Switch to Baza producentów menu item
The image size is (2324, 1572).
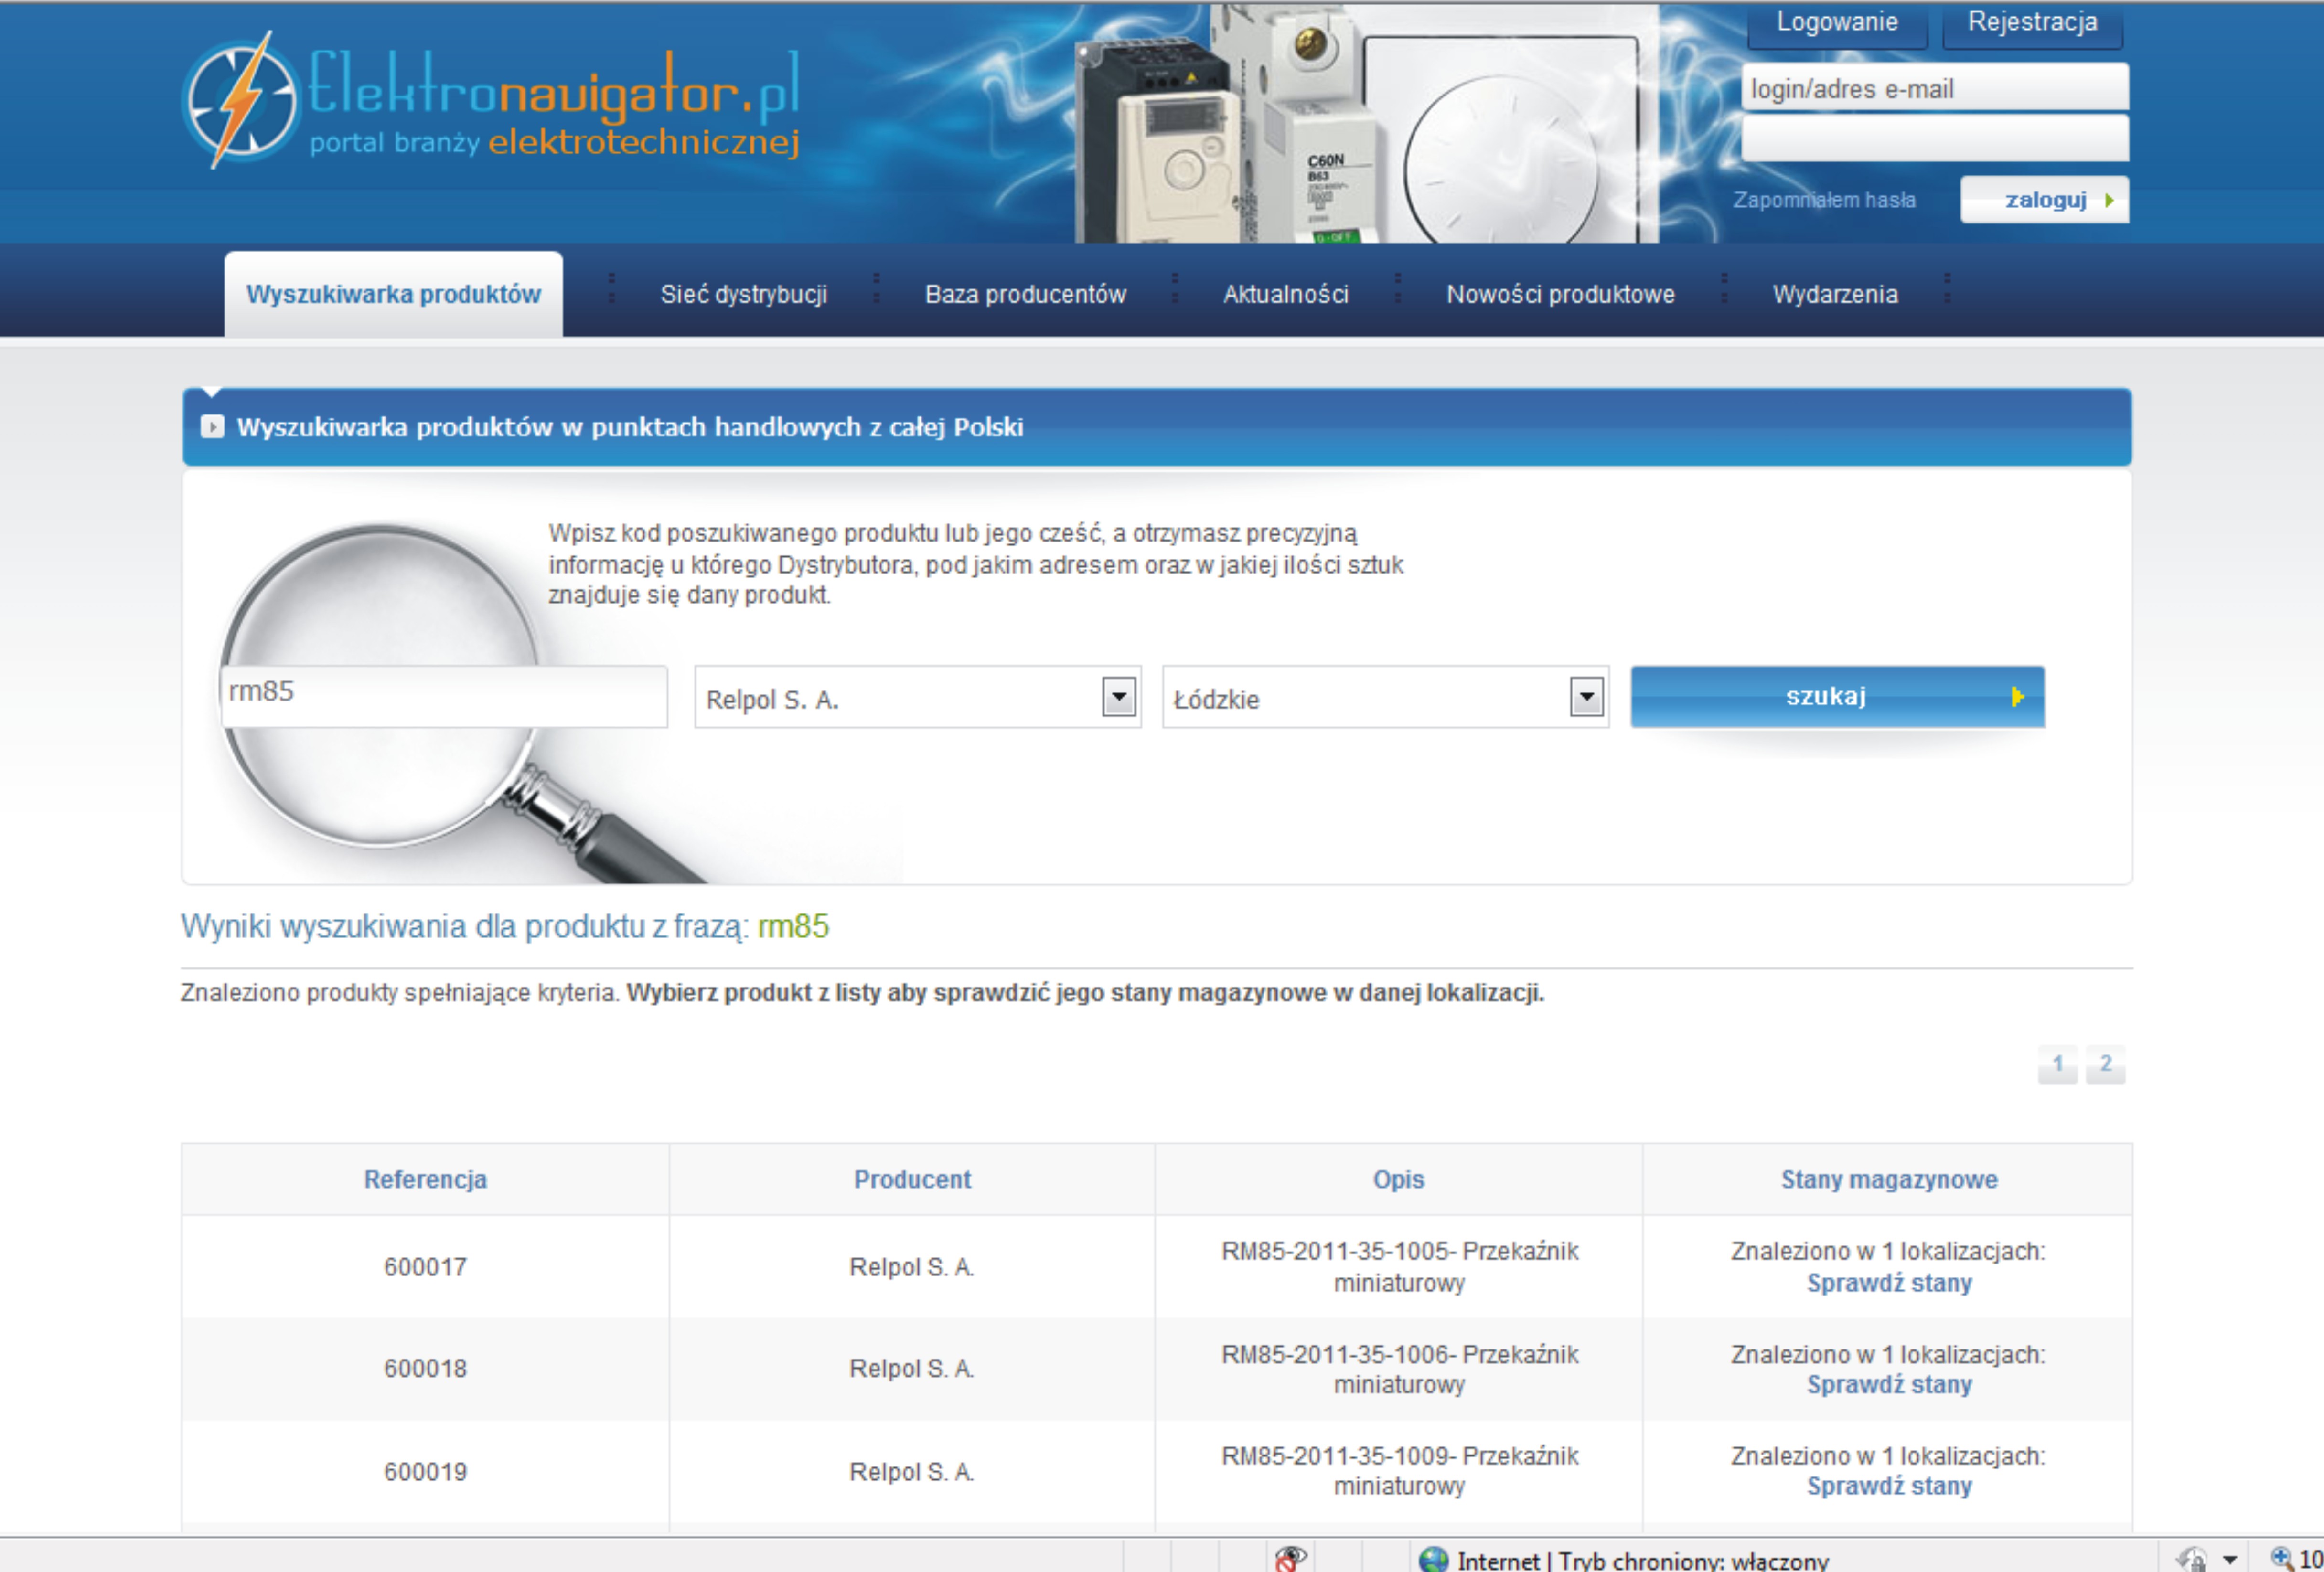coord(1025,294)
